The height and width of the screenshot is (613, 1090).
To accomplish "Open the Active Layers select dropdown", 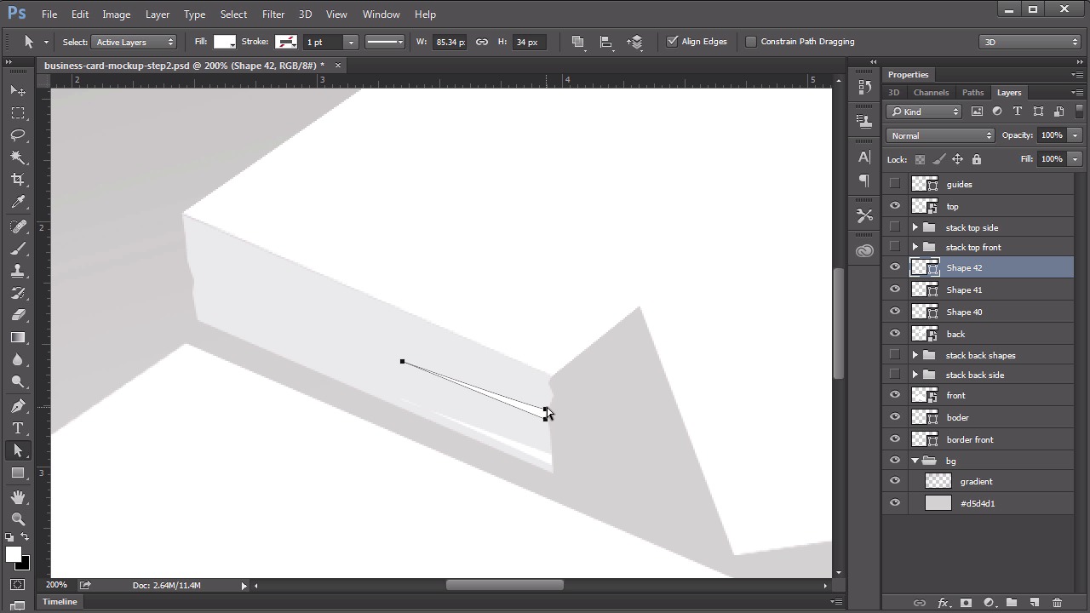I will point(134,42).
